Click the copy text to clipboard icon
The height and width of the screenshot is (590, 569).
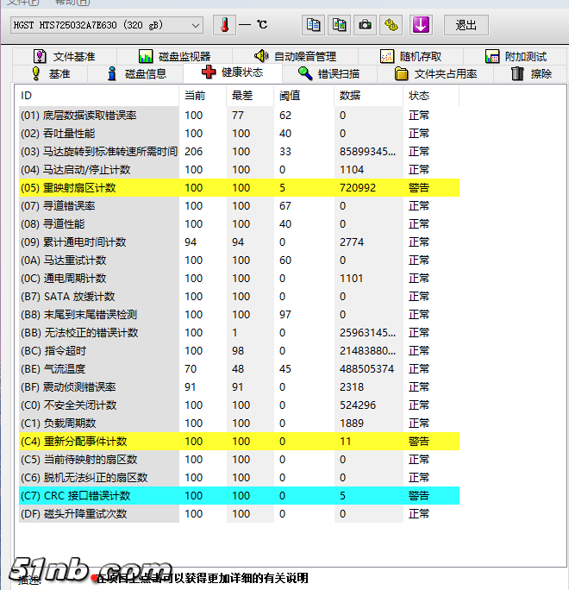pyautogui.click(x=314, y=25)
